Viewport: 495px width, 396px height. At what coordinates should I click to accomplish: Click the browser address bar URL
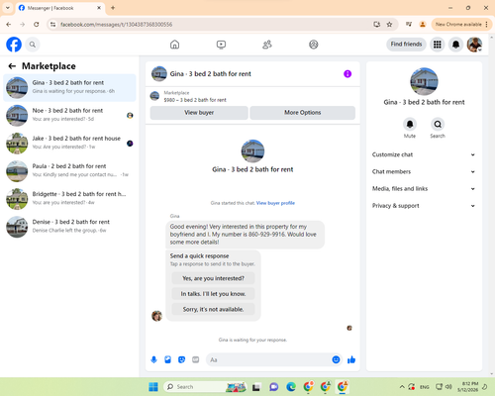(116, 25)
